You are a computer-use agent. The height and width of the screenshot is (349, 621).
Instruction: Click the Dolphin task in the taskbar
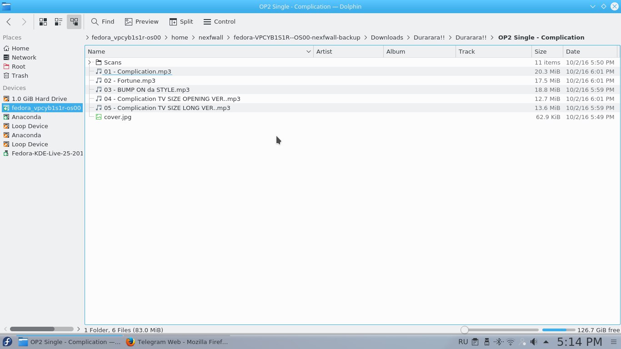[70, 342]
